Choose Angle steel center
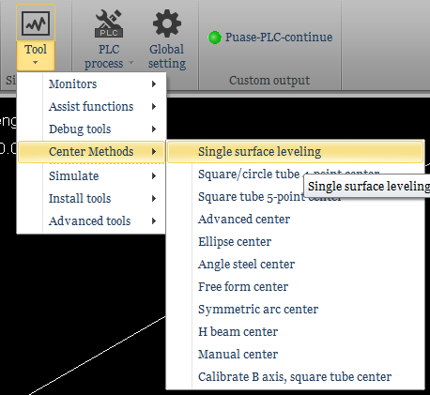This screenshot has height=395, width=430. point(296,264)
